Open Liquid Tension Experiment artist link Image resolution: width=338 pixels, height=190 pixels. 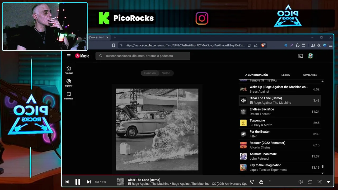pyautogui.click(x=268, y=170)
